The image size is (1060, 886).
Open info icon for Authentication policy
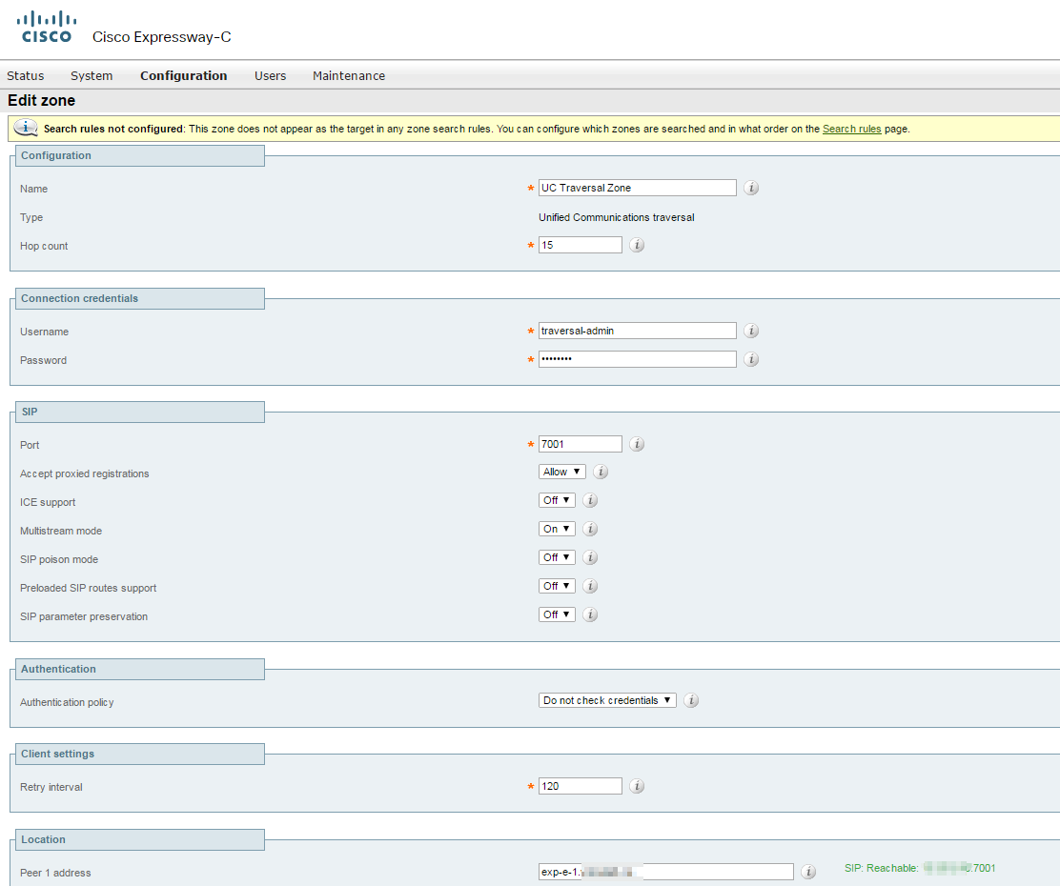tap(691, 700)
